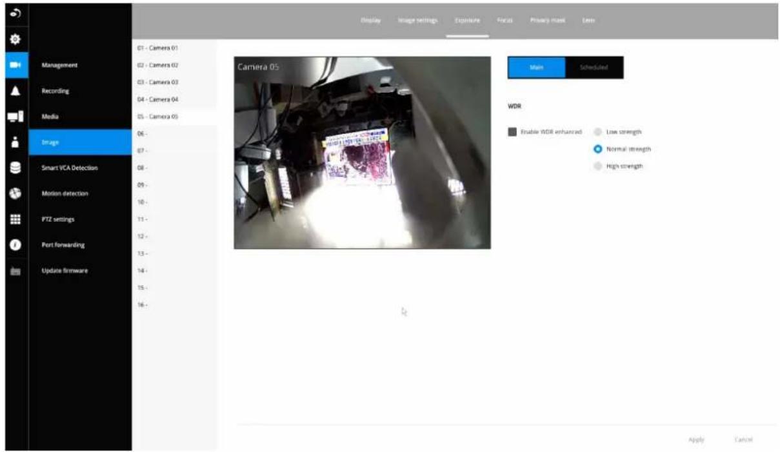Switch to the Exposure tab
Screen dimensions: 780x452
click(467, 21)
